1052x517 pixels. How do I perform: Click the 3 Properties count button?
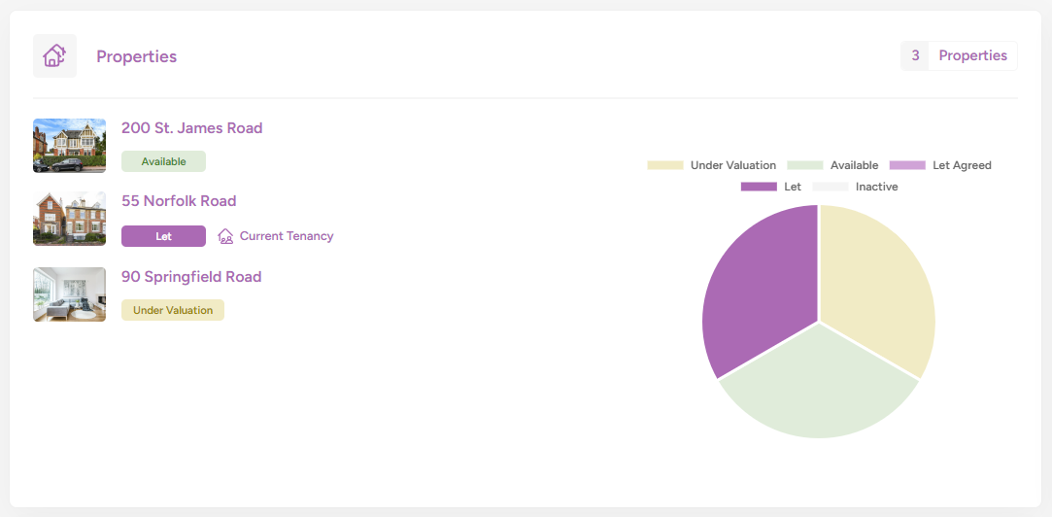(x=959, y=56)
